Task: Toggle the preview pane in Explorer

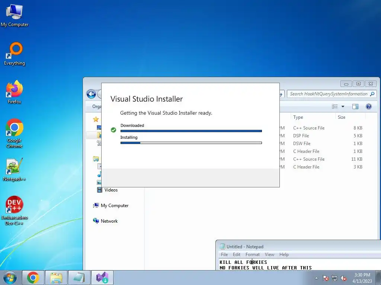Action: click(355, 107)
